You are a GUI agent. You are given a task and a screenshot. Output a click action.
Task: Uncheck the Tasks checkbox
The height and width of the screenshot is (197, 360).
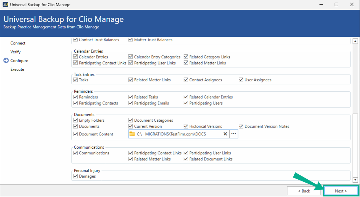click(x=75, y=80)
